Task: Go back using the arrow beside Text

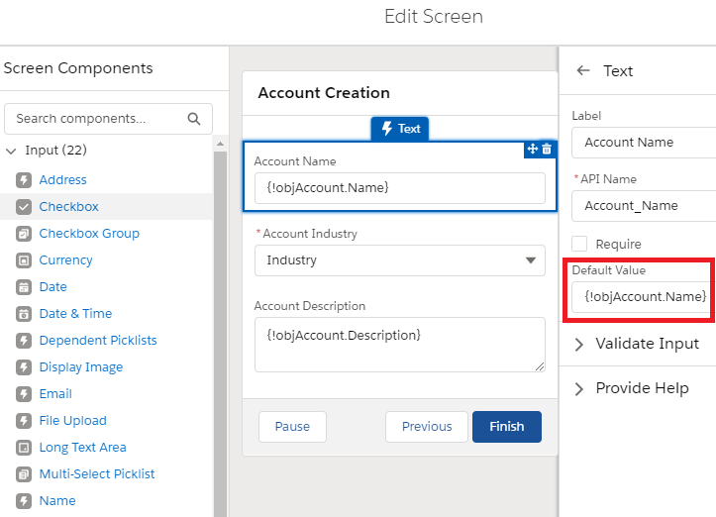Action: point(583,71)
